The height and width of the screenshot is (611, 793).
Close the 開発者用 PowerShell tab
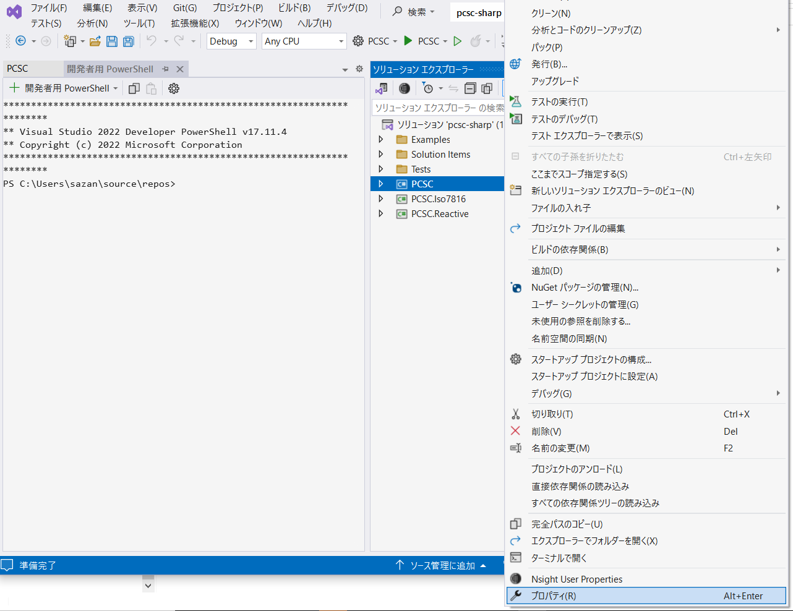180,69
